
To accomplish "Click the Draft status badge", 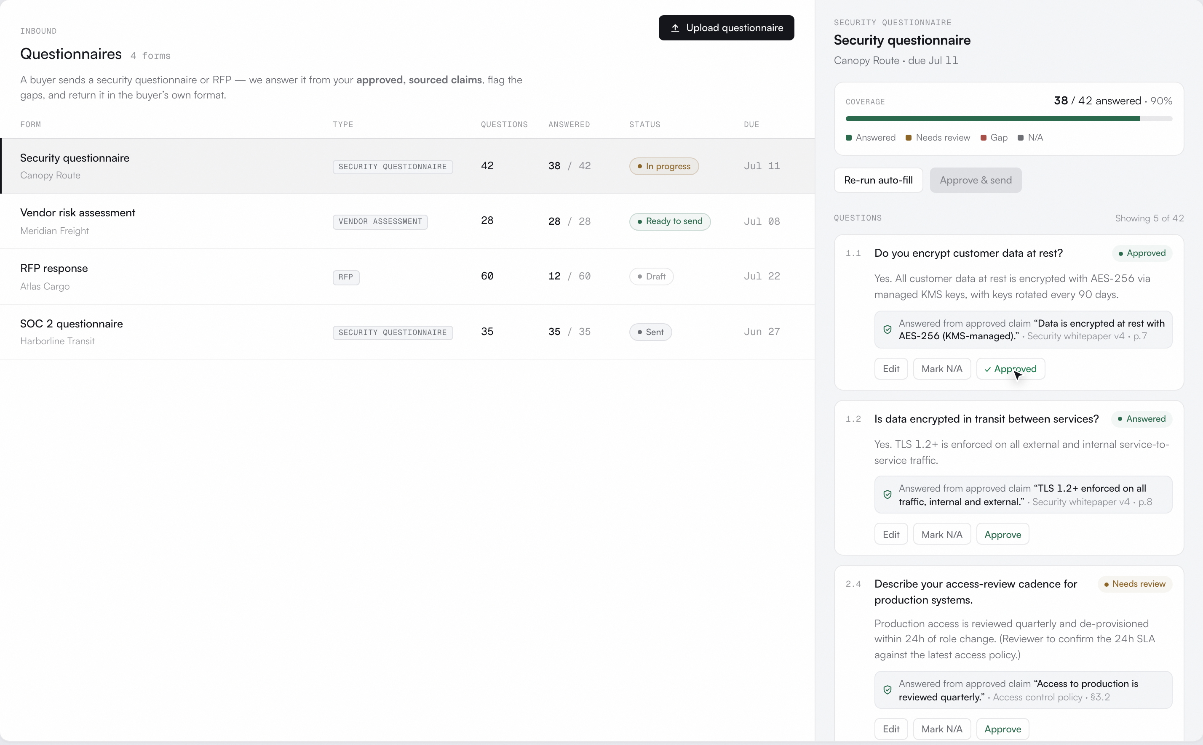I will click(651, 277).
